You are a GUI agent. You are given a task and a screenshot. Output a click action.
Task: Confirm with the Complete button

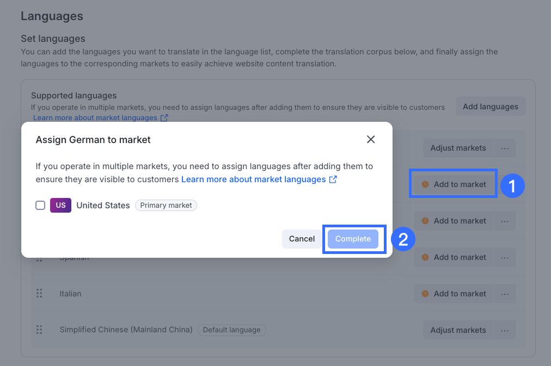coord(353,239)
